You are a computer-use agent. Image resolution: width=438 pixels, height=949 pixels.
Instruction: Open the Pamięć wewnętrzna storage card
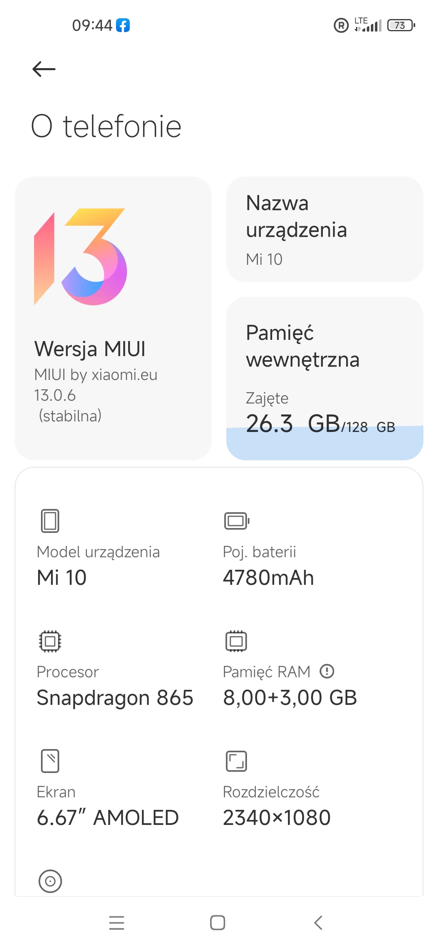tap(324, 365)
